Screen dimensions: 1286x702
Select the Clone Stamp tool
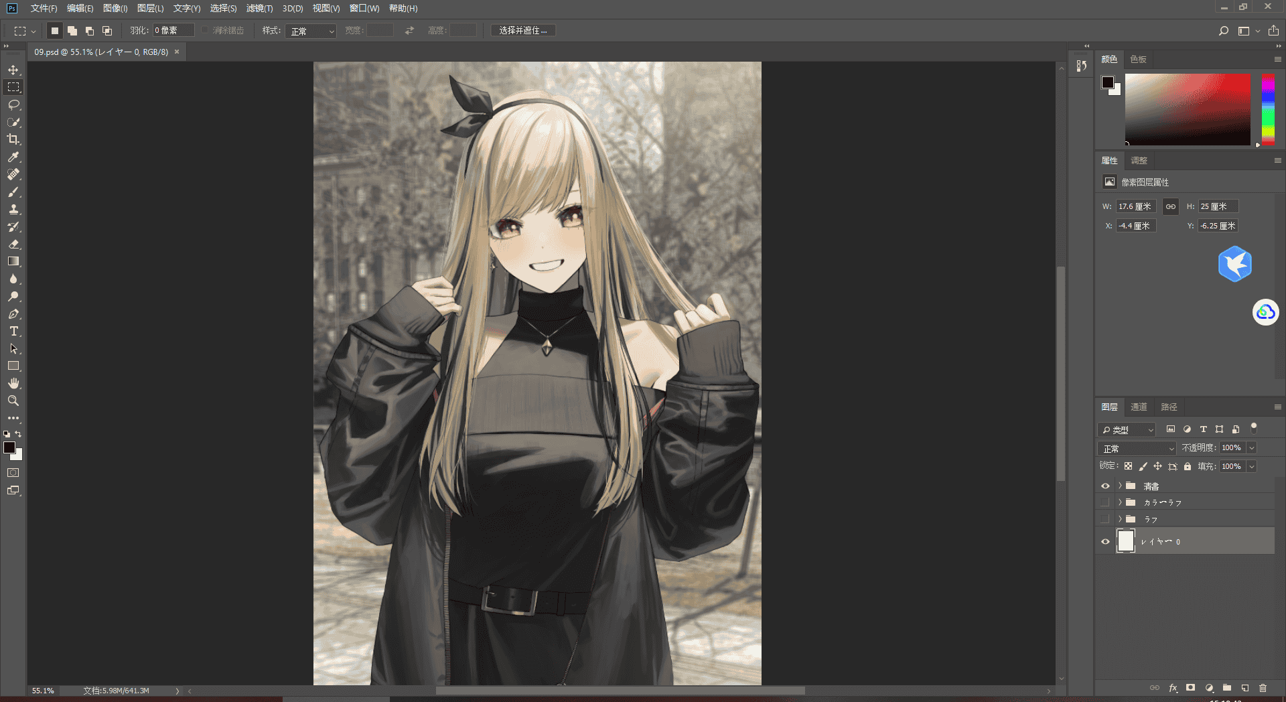[13, 209]
